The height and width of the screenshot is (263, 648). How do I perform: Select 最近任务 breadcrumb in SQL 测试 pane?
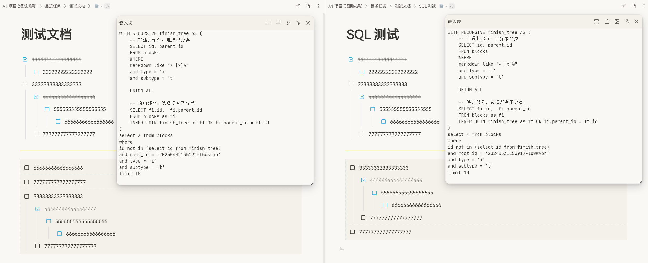click(x=378, y=6)
